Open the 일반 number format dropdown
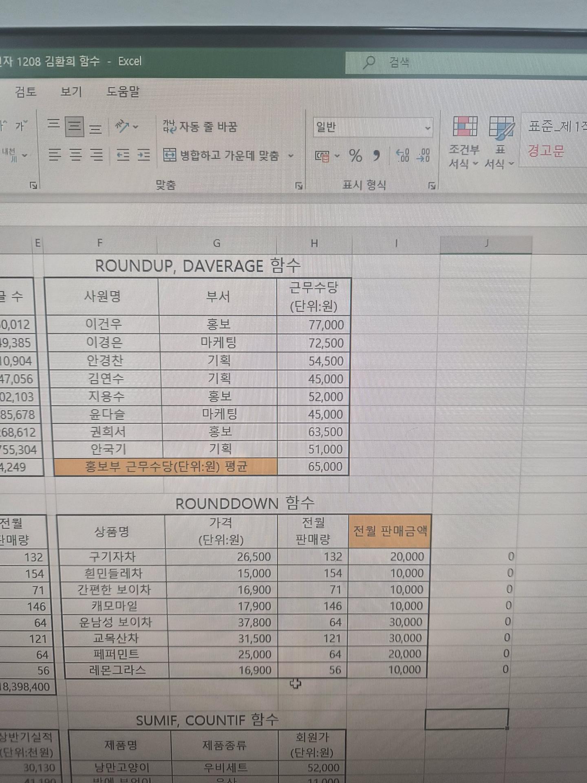This screenshot has height=783, width=587. click(427, 128)
